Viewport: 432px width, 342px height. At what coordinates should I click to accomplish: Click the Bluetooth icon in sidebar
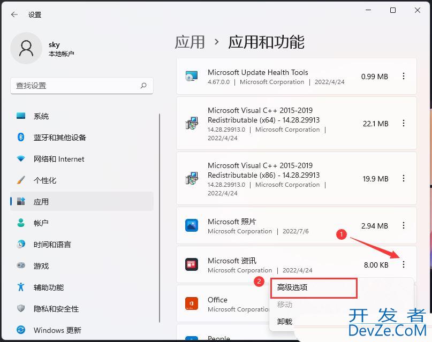pos(21,137)
